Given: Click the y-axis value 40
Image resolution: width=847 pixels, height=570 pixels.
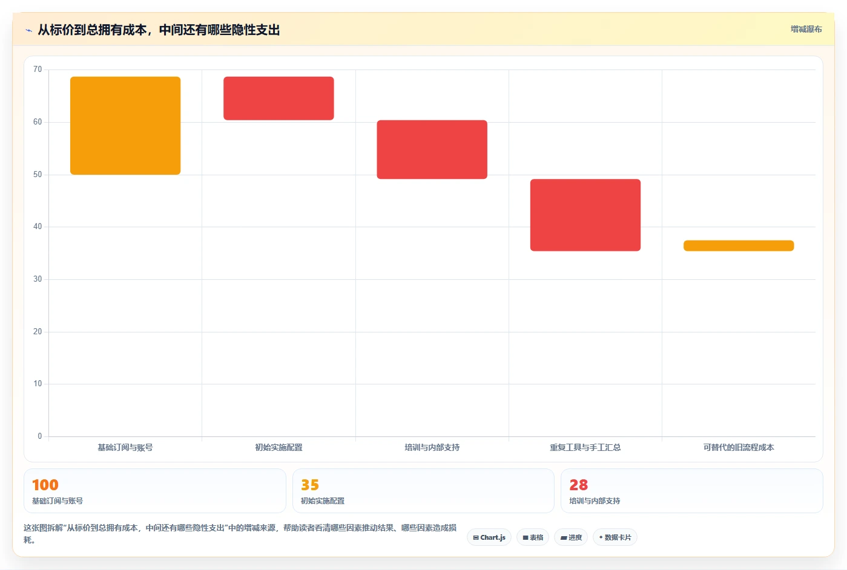Looking at the screenshot, I should click(x=38, y=227).
